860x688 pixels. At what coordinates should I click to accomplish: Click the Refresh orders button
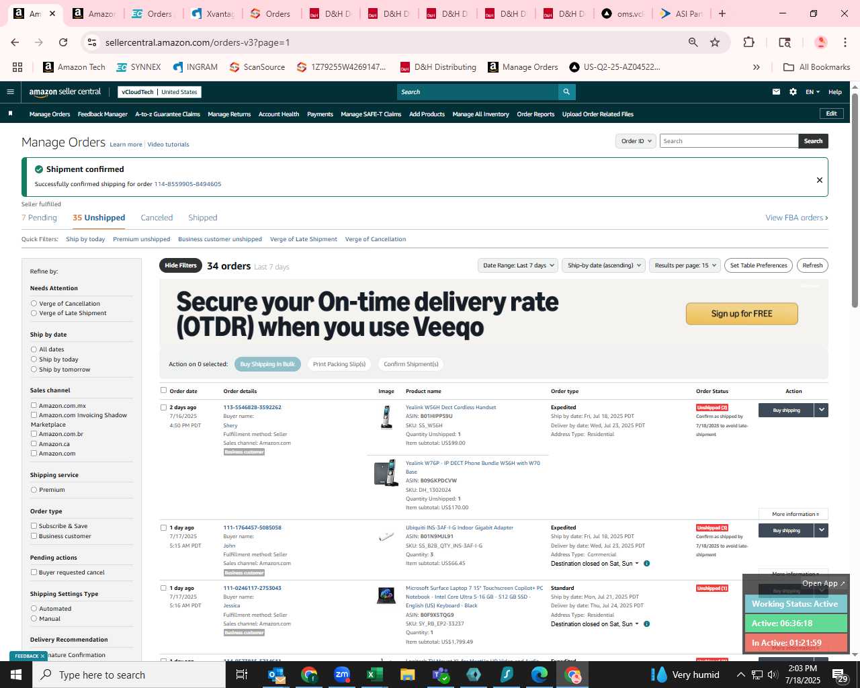coord(812,265)
